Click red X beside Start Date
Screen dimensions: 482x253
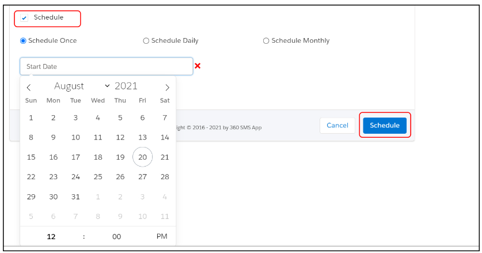(198, 66)
